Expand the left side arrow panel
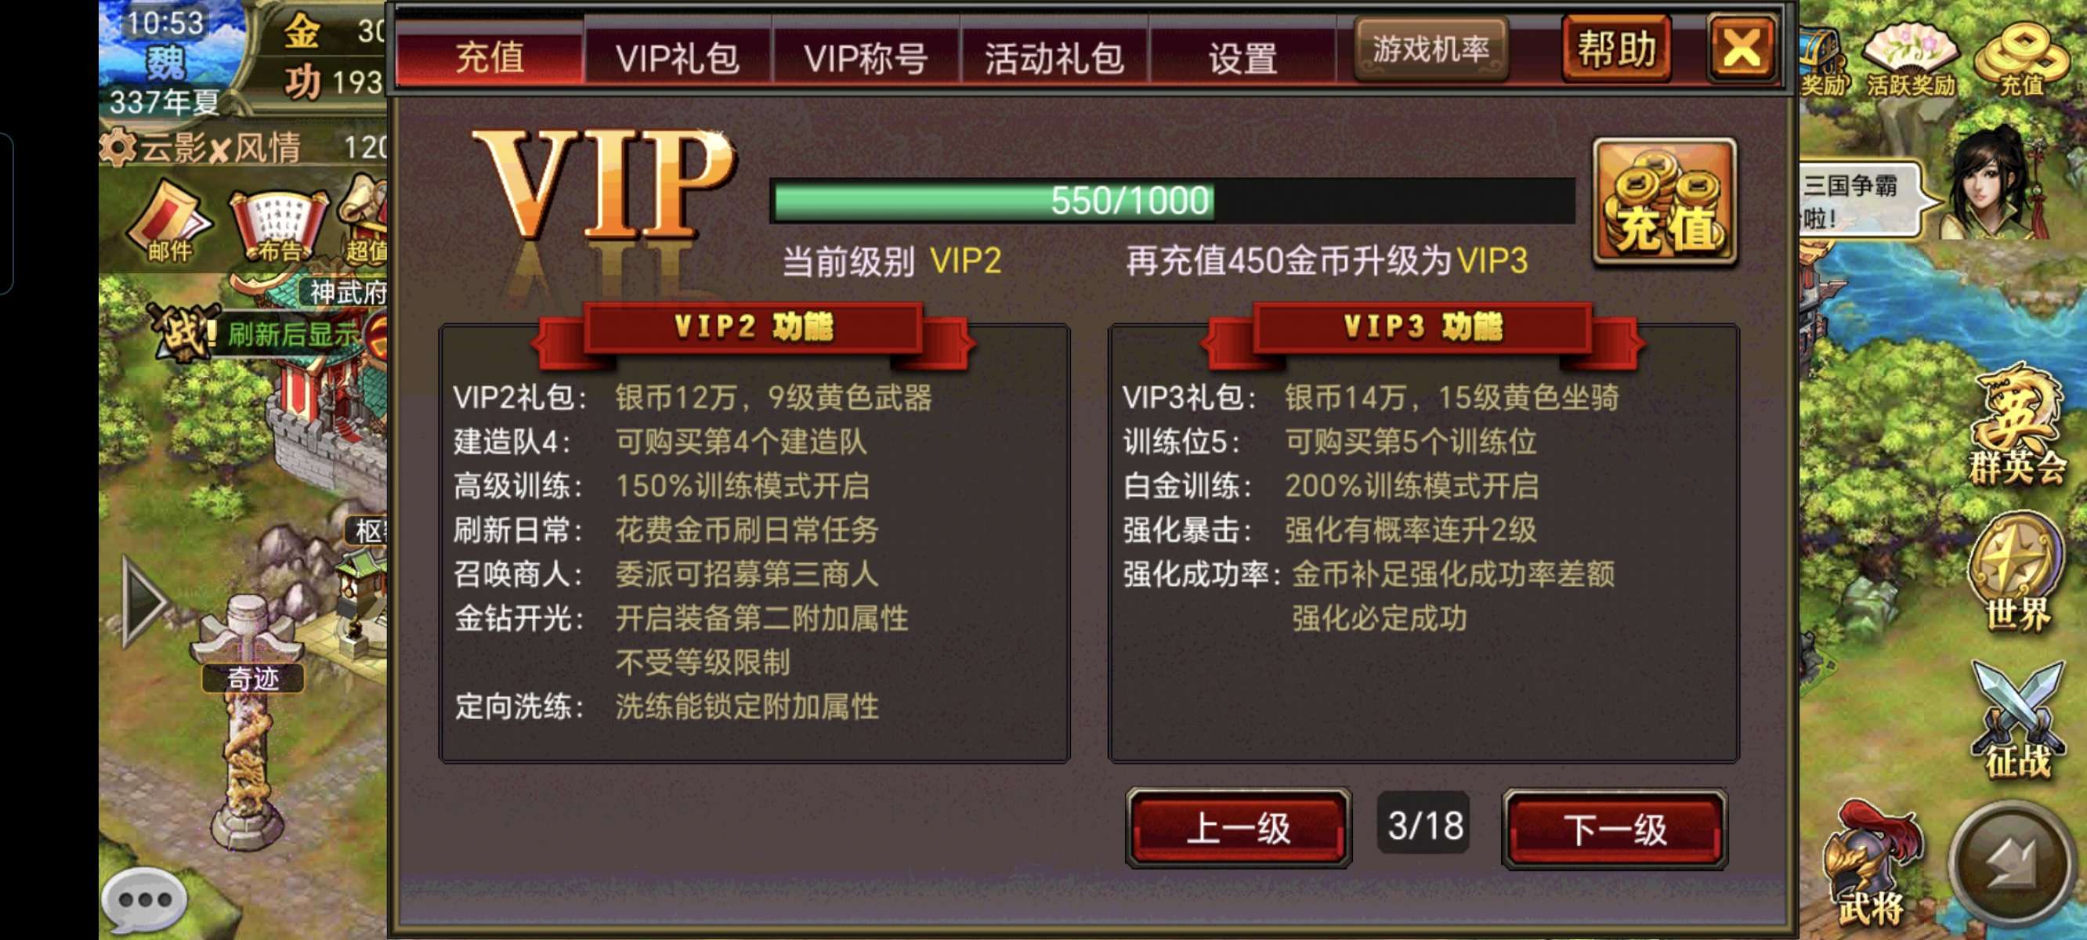Screen dimensions: 2087x940 click(x=143, y=602)
